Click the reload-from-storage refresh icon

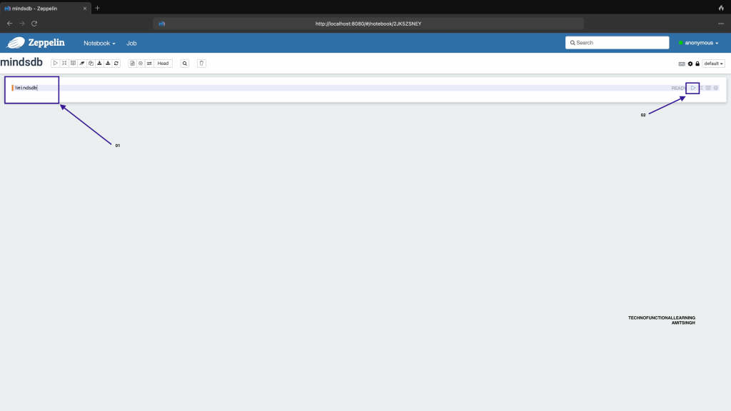116,64
